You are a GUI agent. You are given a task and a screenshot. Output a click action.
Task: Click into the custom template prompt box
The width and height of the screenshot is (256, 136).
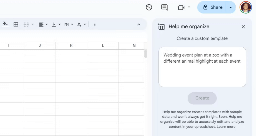(202, 67)
